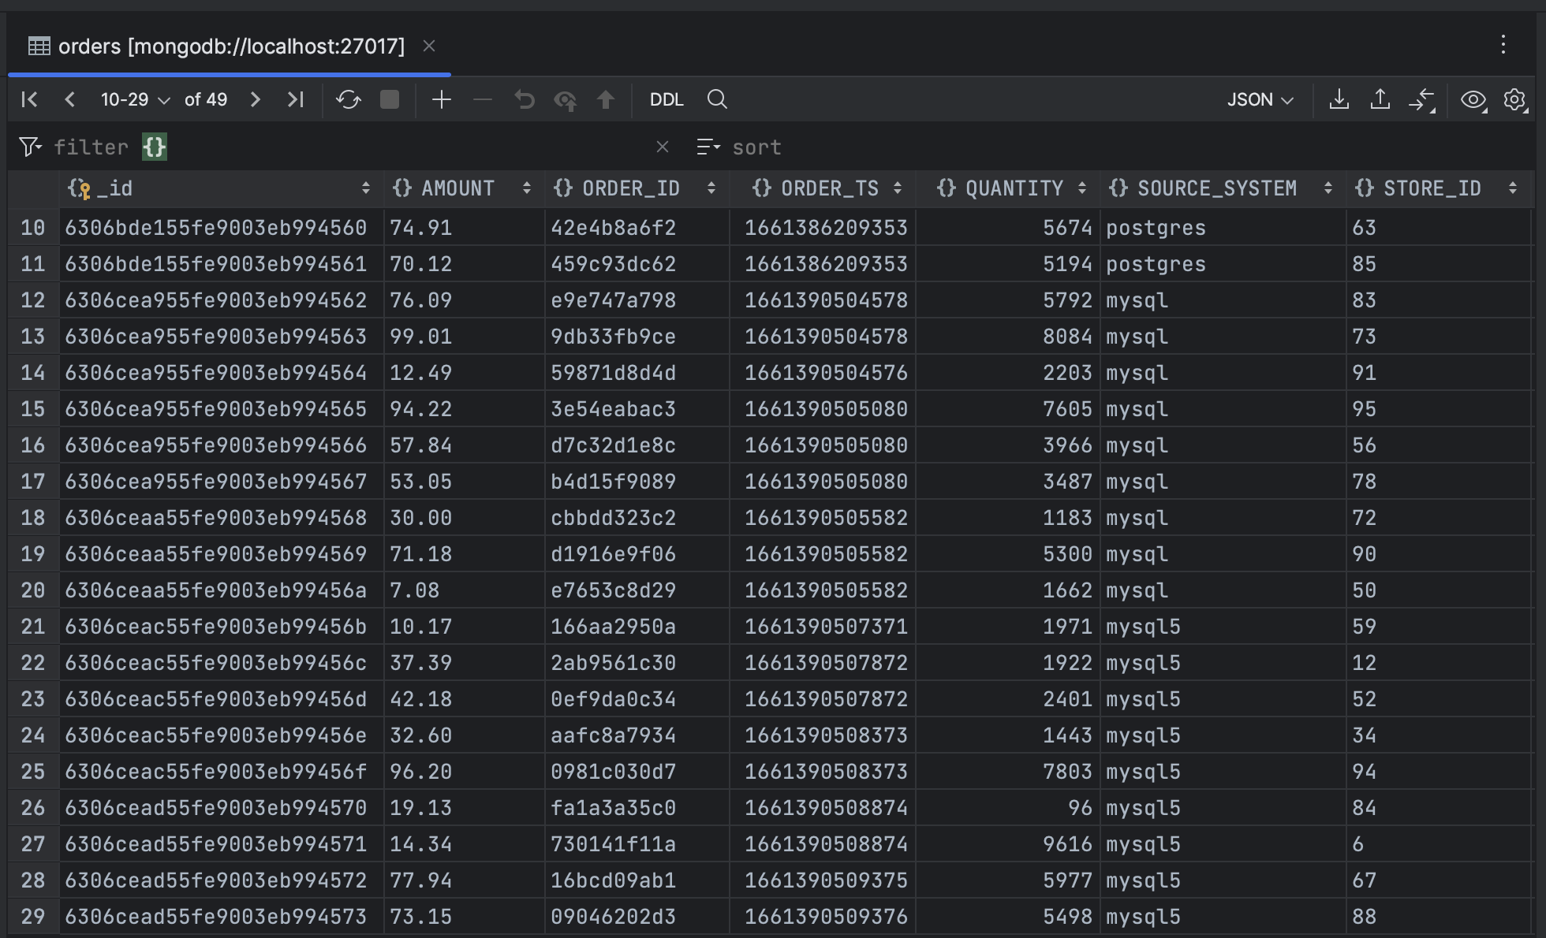Sort by the AMOUNT column header

tap(464, 188)
